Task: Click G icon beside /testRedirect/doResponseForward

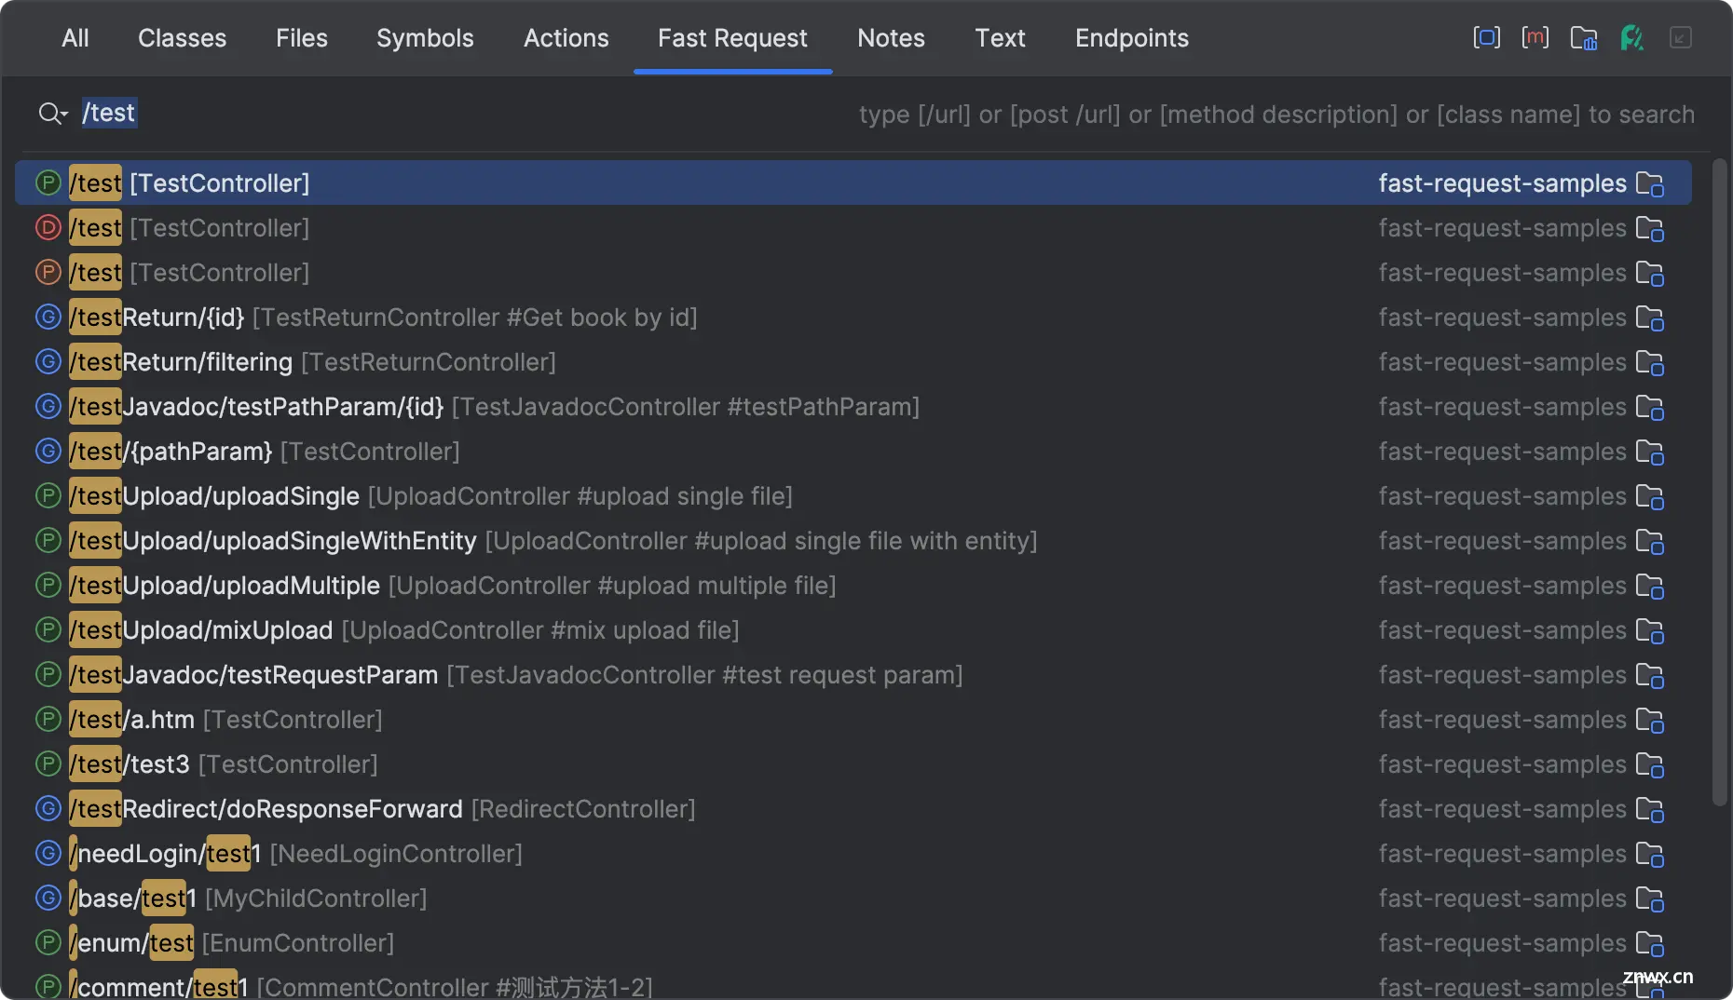Action: pyautogui.click(x=48, y=808)
